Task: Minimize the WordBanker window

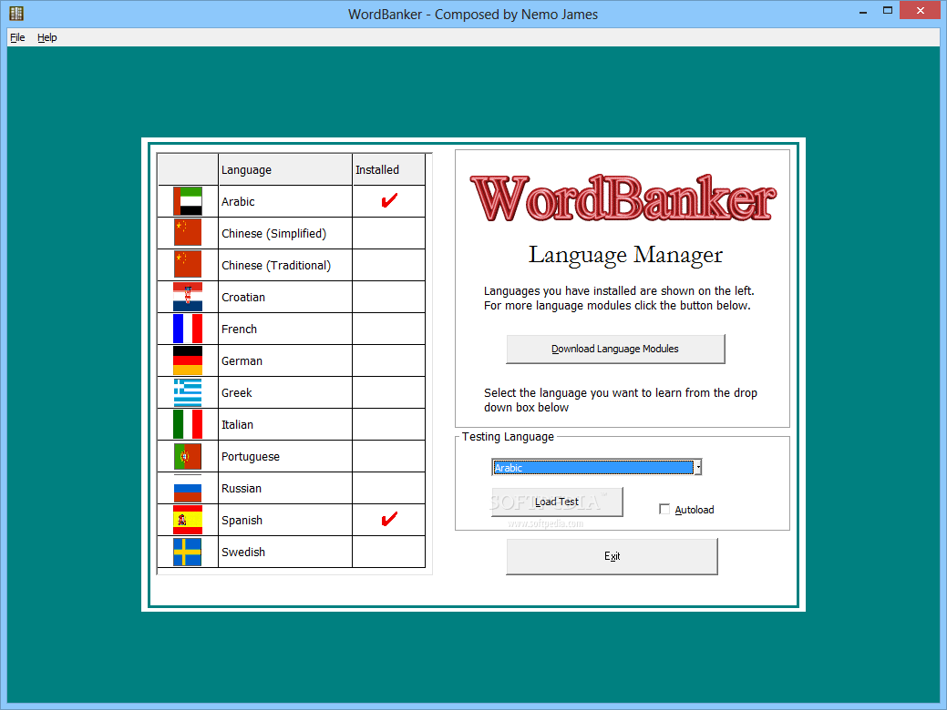Action: [x=863, y=11]
